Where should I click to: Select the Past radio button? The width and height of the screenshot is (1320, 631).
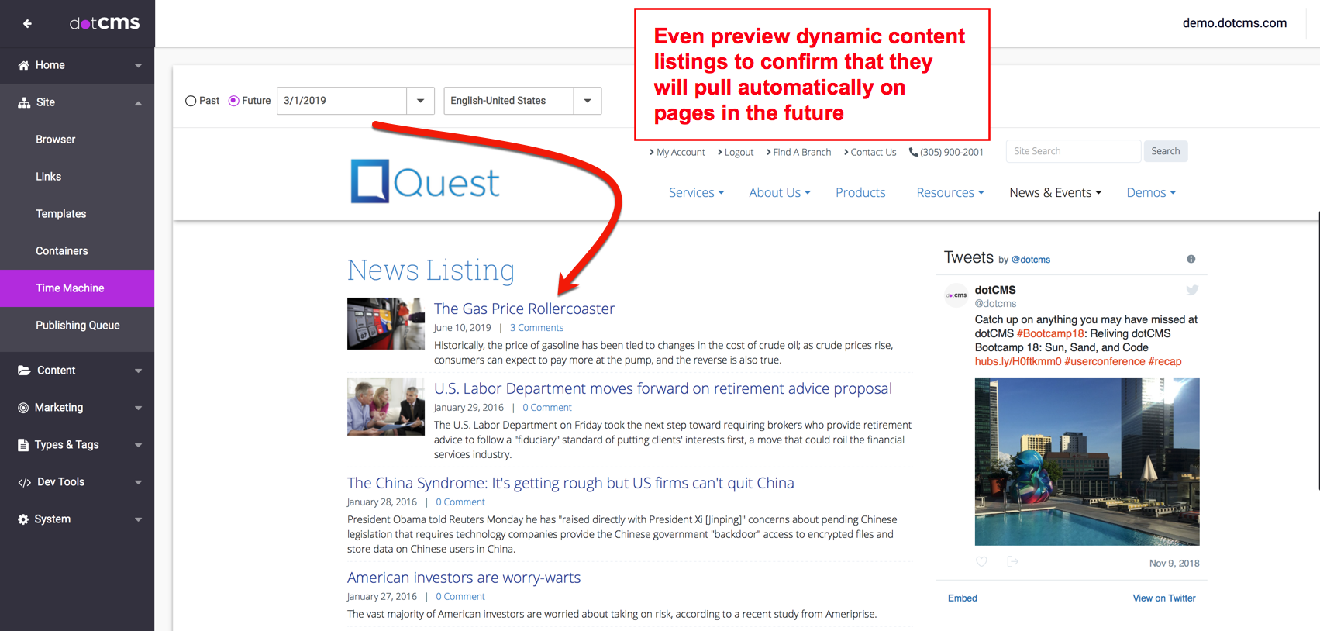point(191,101)
